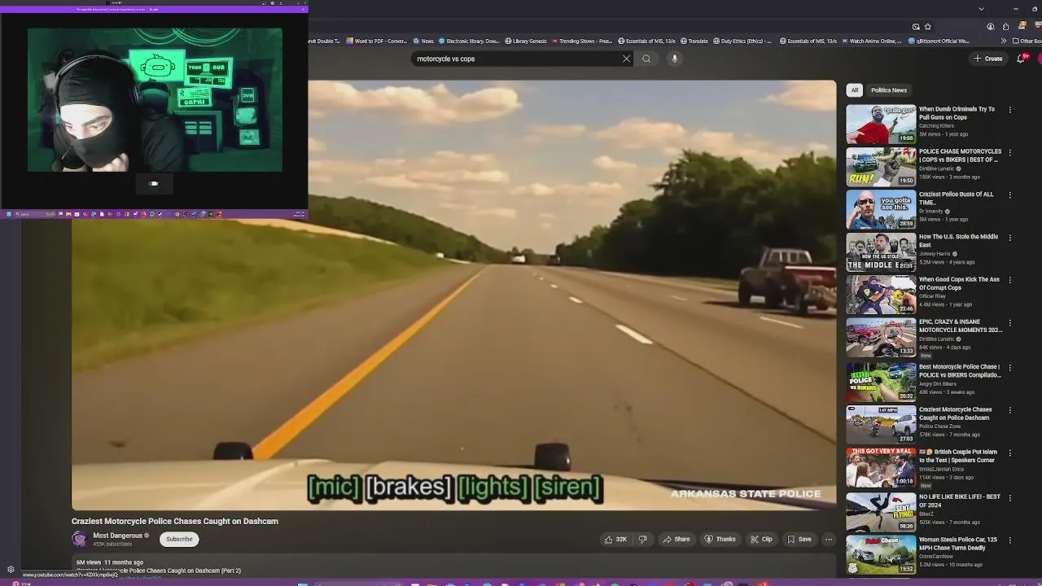Screen dimensions: 1042x586
Task: Open options menu for Police Chase Motorcycles video
Action: coord(1010,152)
